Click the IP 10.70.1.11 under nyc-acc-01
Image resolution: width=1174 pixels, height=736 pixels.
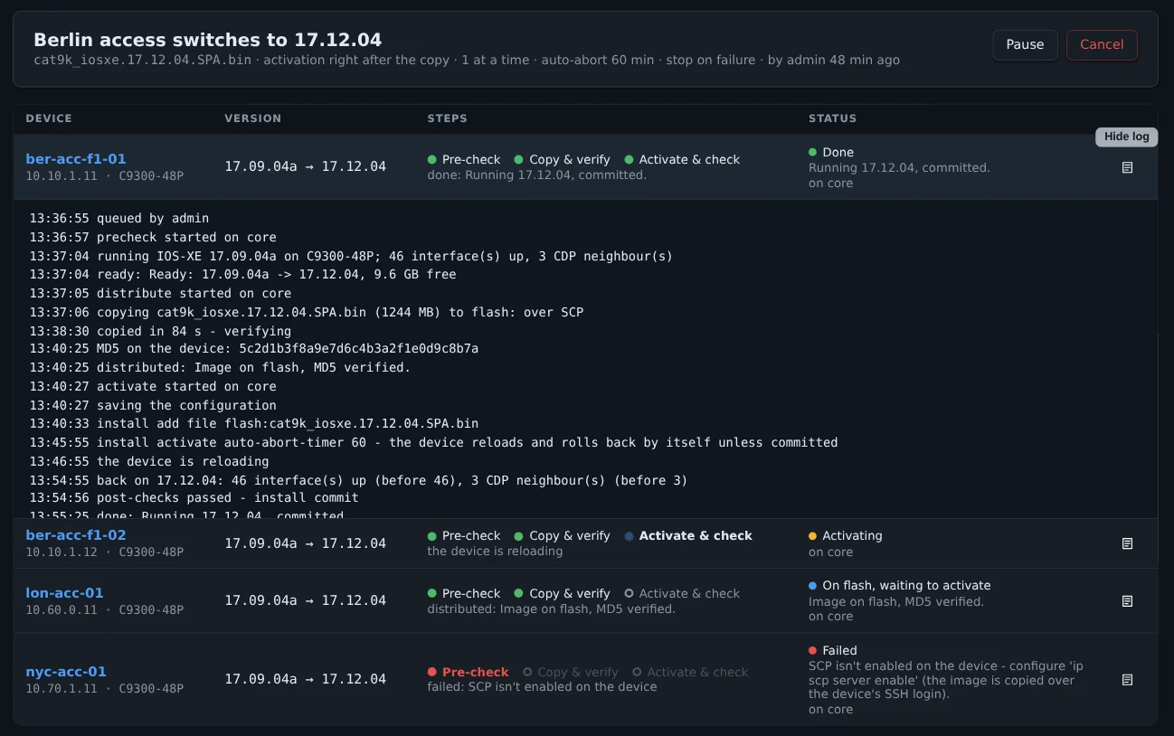(61, 688)
